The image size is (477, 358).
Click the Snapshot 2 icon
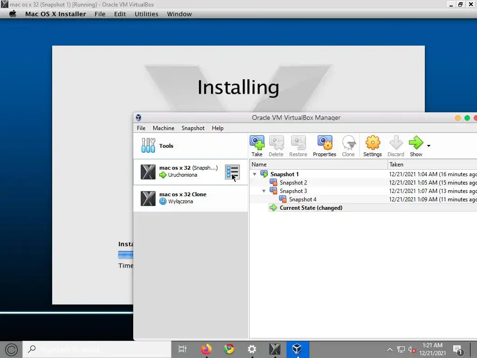(x=273, y=182)
